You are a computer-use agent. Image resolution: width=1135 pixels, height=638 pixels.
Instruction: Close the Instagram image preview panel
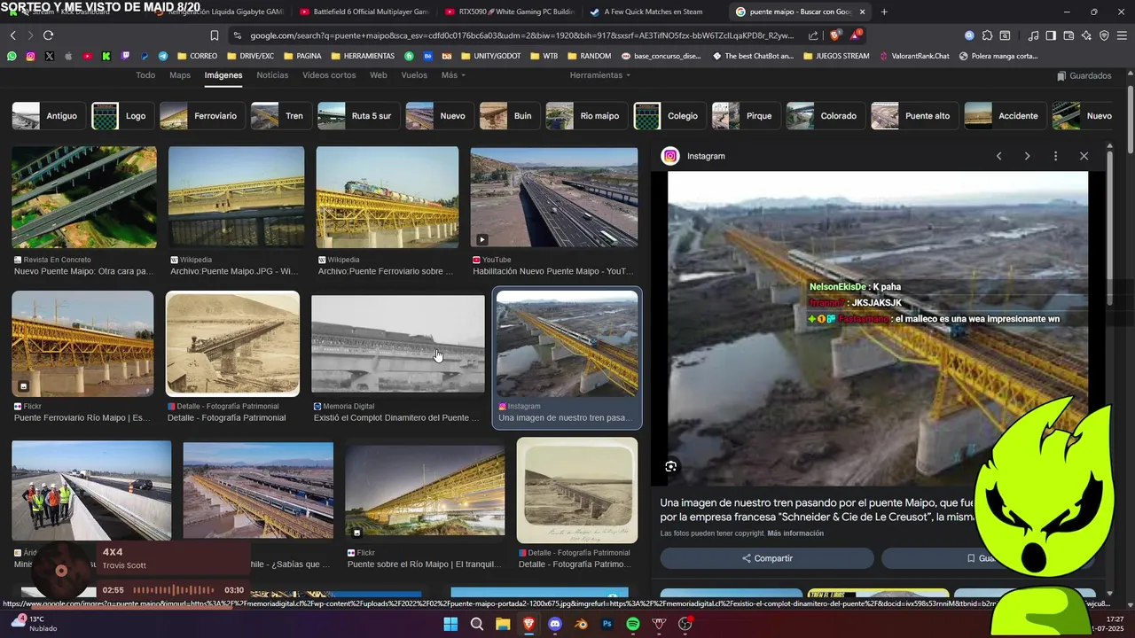pyautogui.click(x=1084, y=156)
